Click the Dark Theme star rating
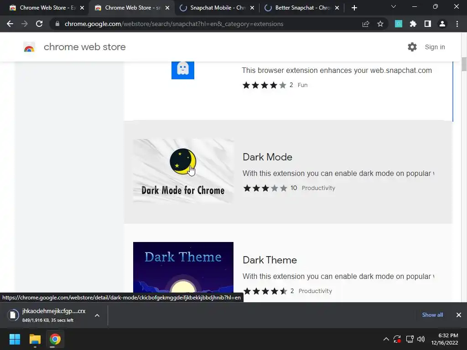The image size is (467, 350). pos(265,291)
